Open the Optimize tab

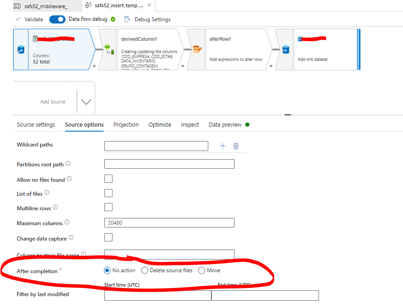160,125
